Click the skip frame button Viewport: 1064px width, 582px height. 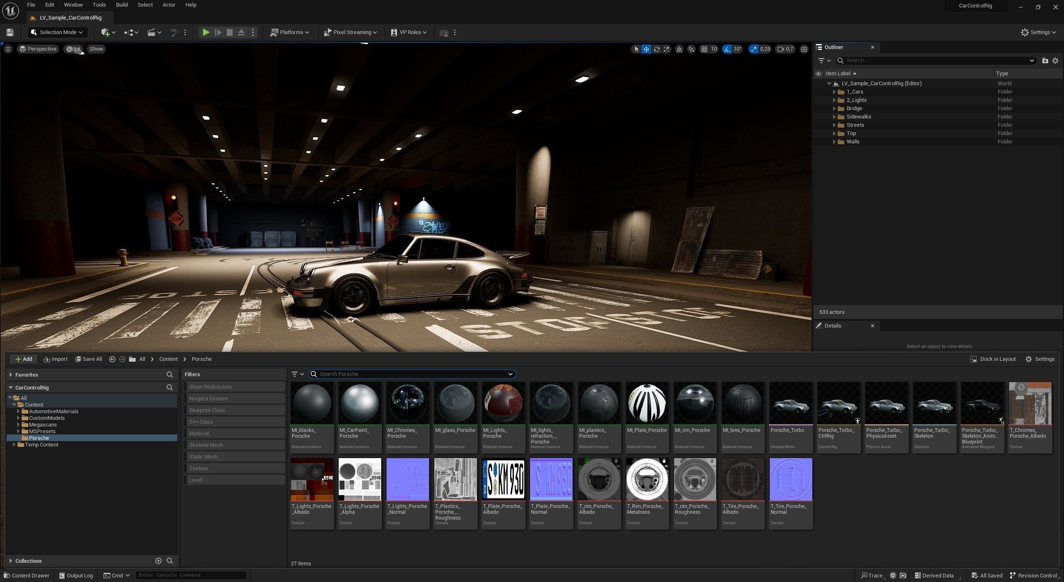pos(218,32)
